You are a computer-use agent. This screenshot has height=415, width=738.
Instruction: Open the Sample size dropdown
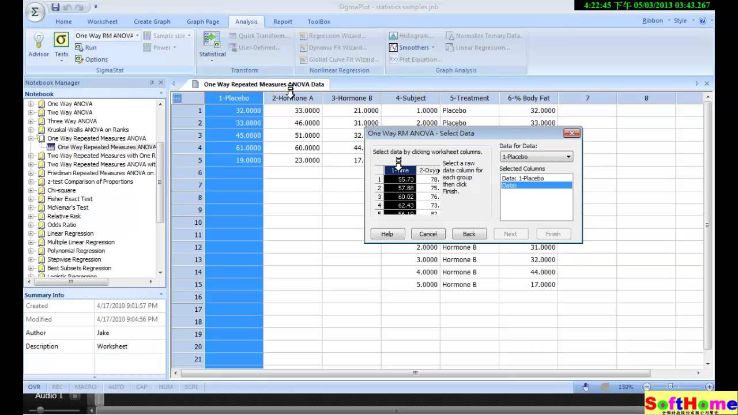click(168, 36)
